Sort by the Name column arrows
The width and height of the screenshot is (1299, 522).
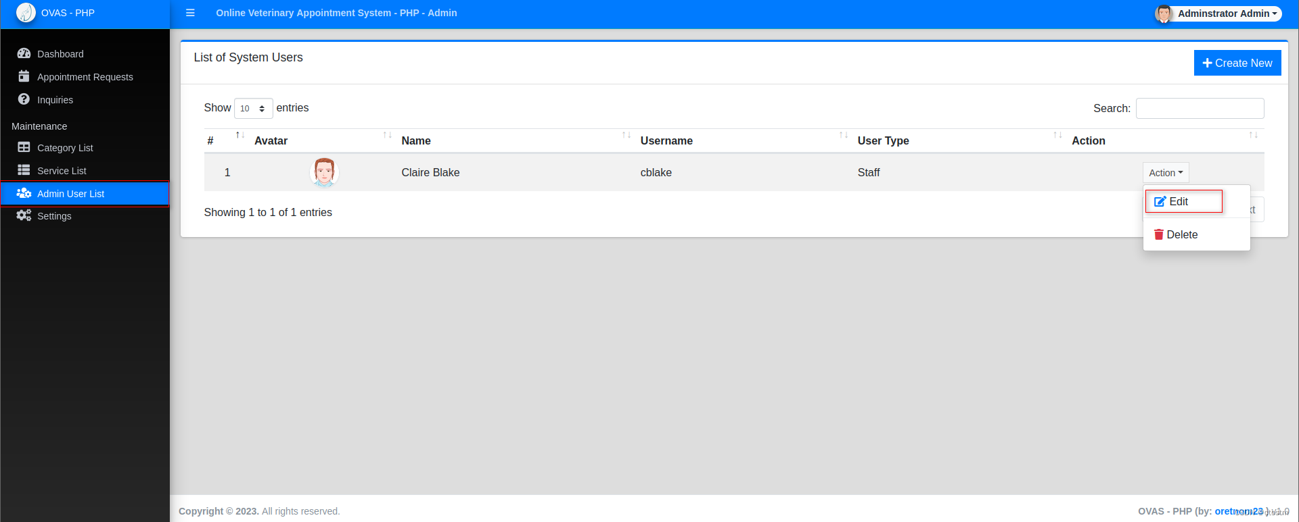(626, 135)
